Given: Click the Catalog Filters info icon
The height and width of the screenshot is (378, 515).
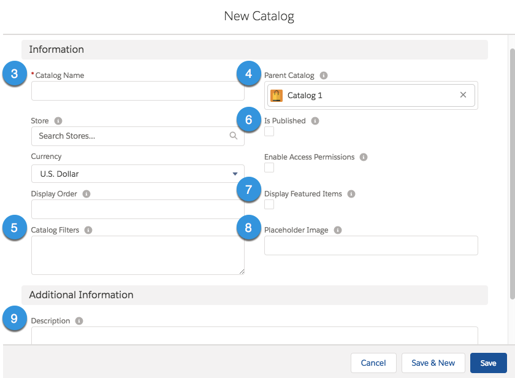Looking at the screenshot, I should 88,231.
